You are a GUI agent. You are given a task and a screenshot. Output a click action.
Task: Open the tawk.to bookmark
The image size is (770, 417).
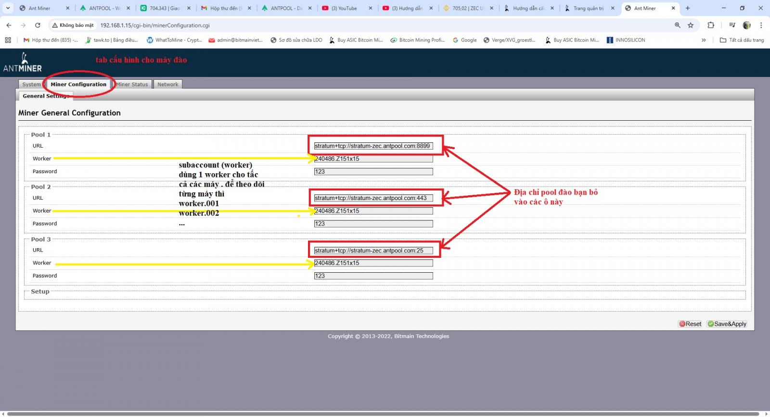coord(112,40)
